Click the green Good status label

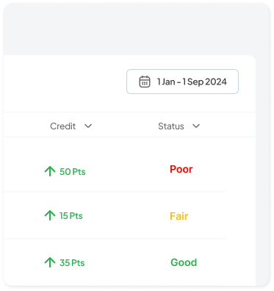point(184,262)
